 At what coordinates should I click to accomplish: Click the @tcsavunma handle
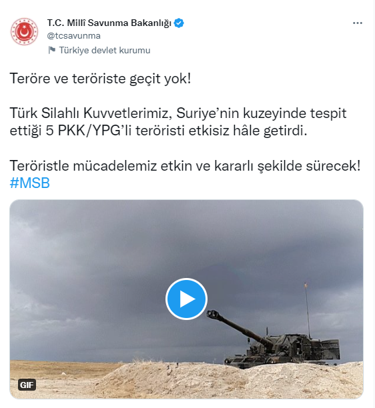pos(73,36)
